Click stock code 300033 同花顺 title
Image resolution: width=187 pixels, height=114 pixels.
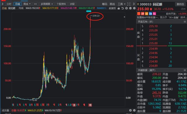click(151, 4)
